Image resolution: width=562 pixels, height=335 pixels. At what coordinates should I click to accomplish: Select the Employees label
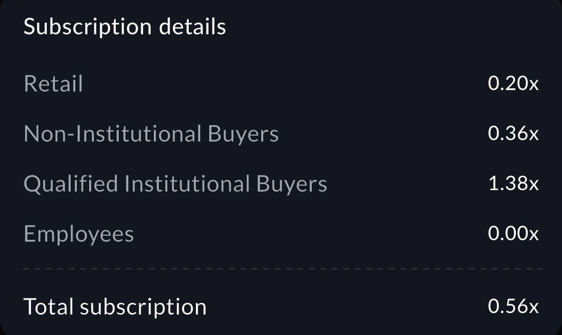(79, 234)
